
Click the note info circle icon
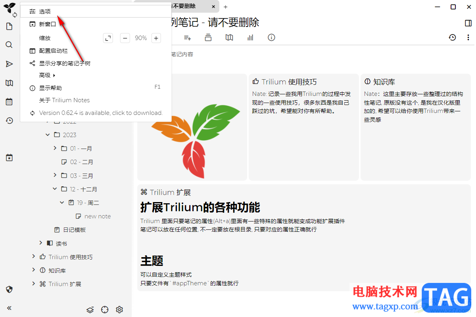click(271, 38)
